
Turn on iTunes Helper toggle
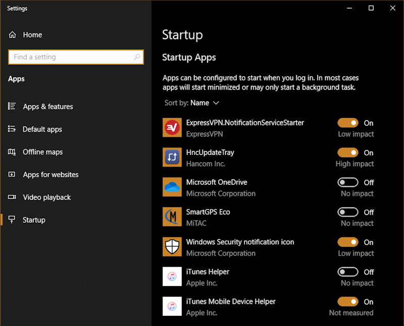pos(348,272)
